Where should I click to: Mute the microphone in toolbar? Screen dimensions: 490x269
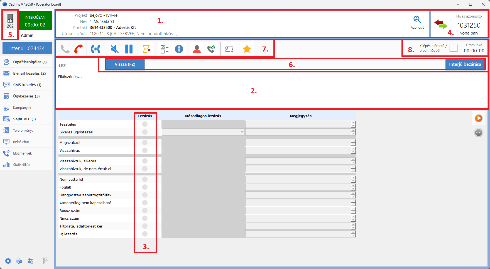point(114,49)
